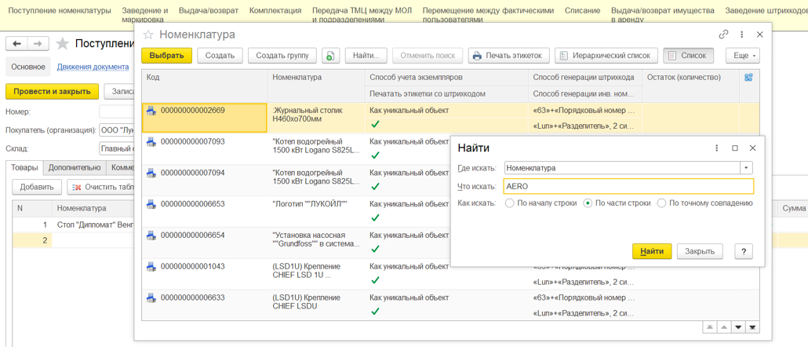
Task: Click the Закрыть button in Найти dialog
Action: 700,251
